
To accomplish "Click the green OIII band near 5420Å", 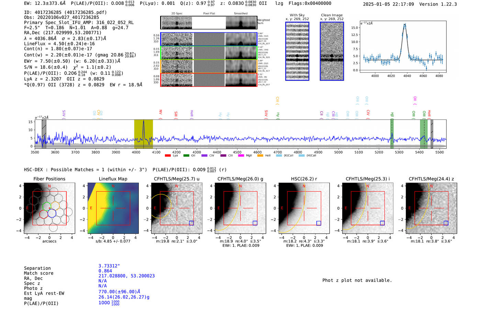I will [x=424, y=134].
